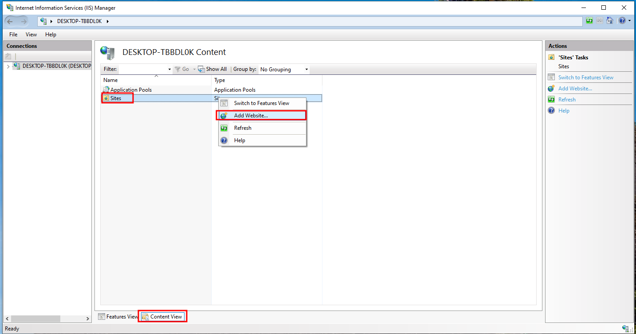636x334 pixels.
Task: Click the green refresh icon in address bar
Action: click(589, 21)
